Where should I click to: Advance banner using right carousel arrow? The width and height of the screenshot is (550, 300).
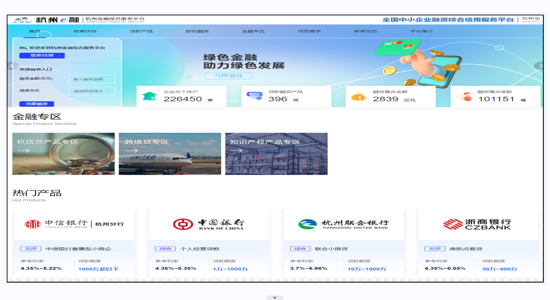click(x=539, y=66)
